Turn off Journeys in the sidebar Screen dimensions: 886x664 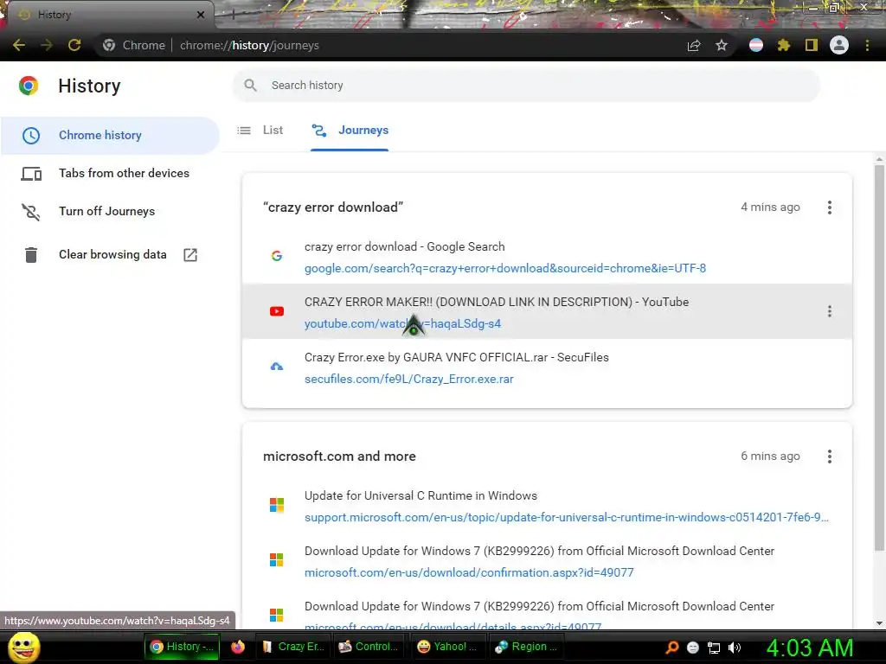pos(110,211)
